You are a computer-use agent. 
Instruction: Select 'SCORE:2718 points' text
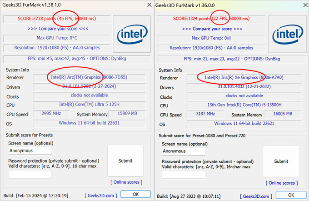click(x=37, y=19)
